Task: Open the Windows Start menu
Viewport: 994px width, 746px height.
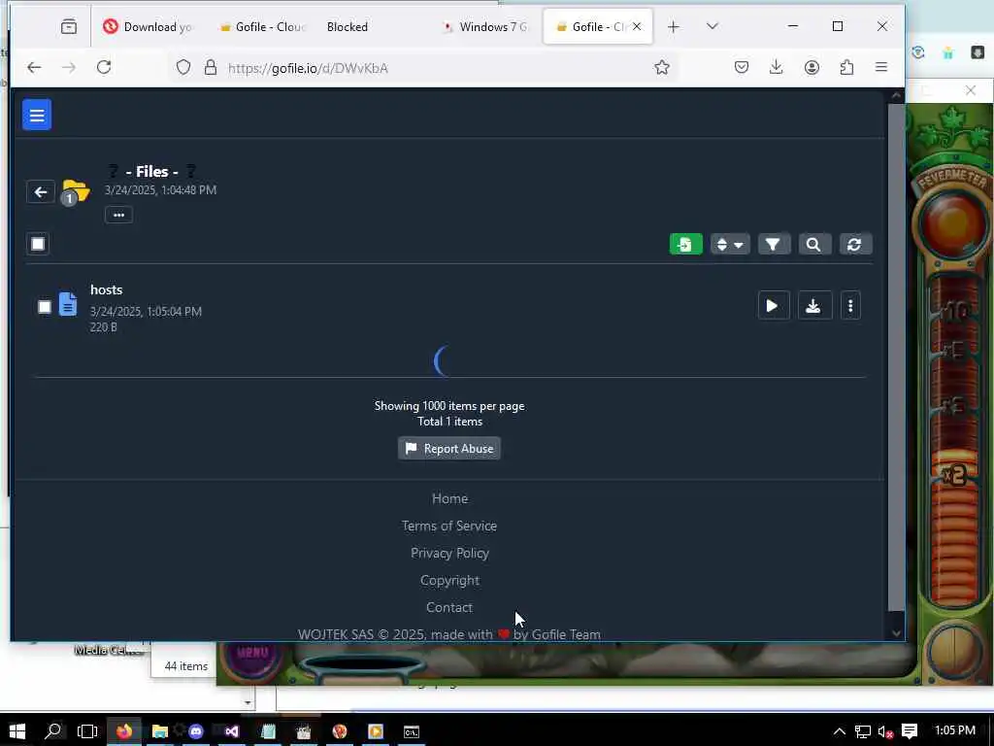Action: (17, 731)
